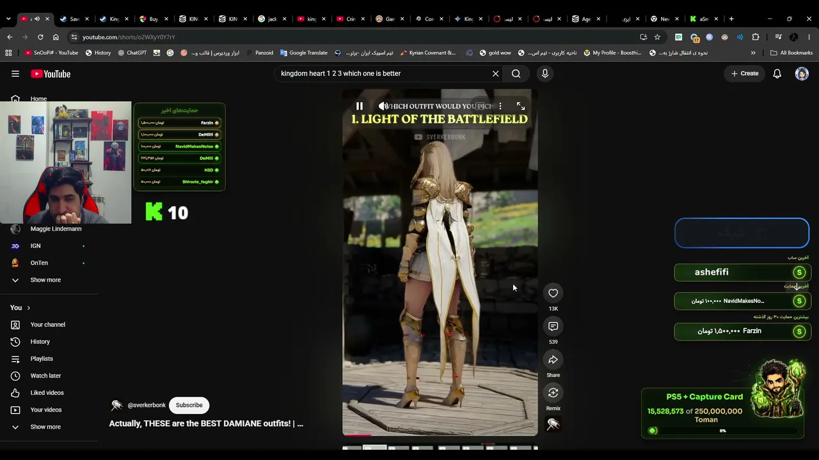Run search with the magnifier button

click(x=516, y=73)
